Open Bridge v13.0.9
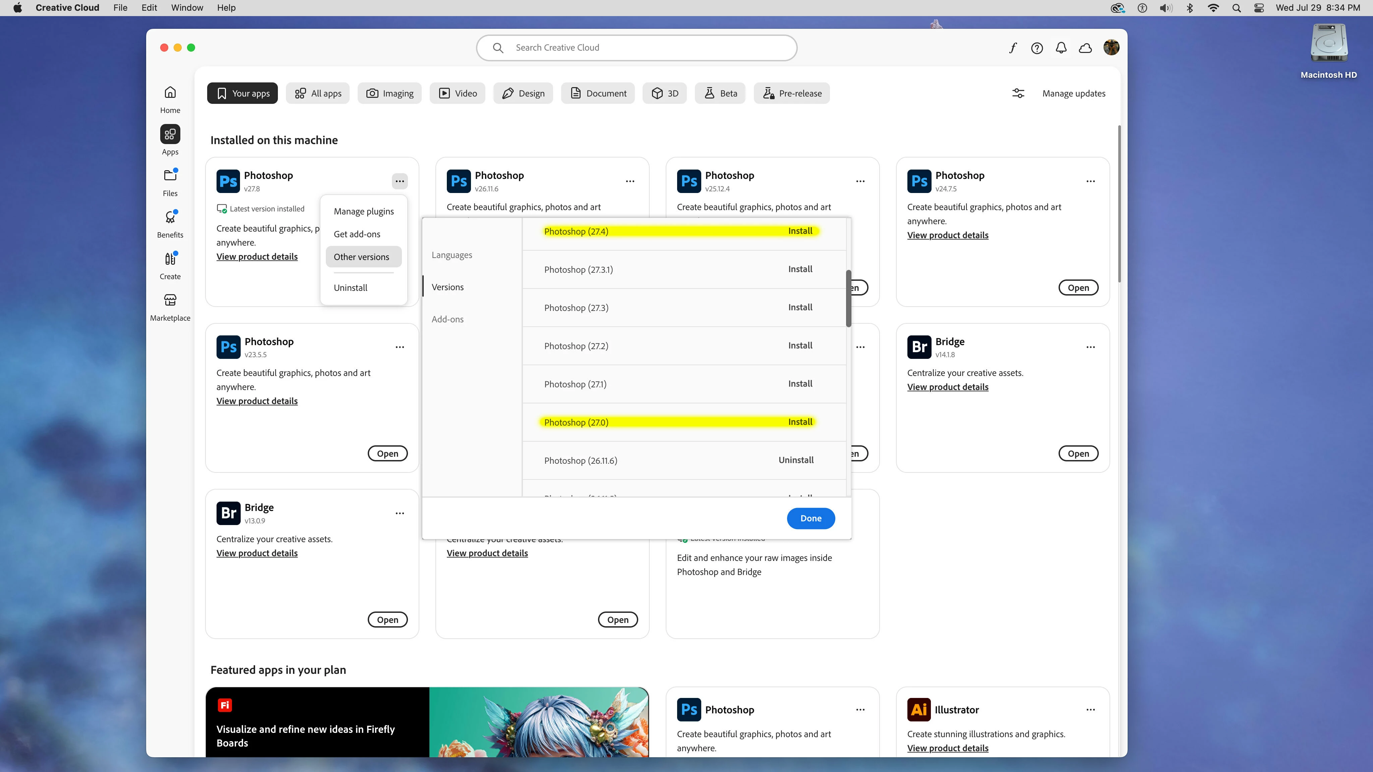Viewport: 1373px width, 772px height. [387, 620]
